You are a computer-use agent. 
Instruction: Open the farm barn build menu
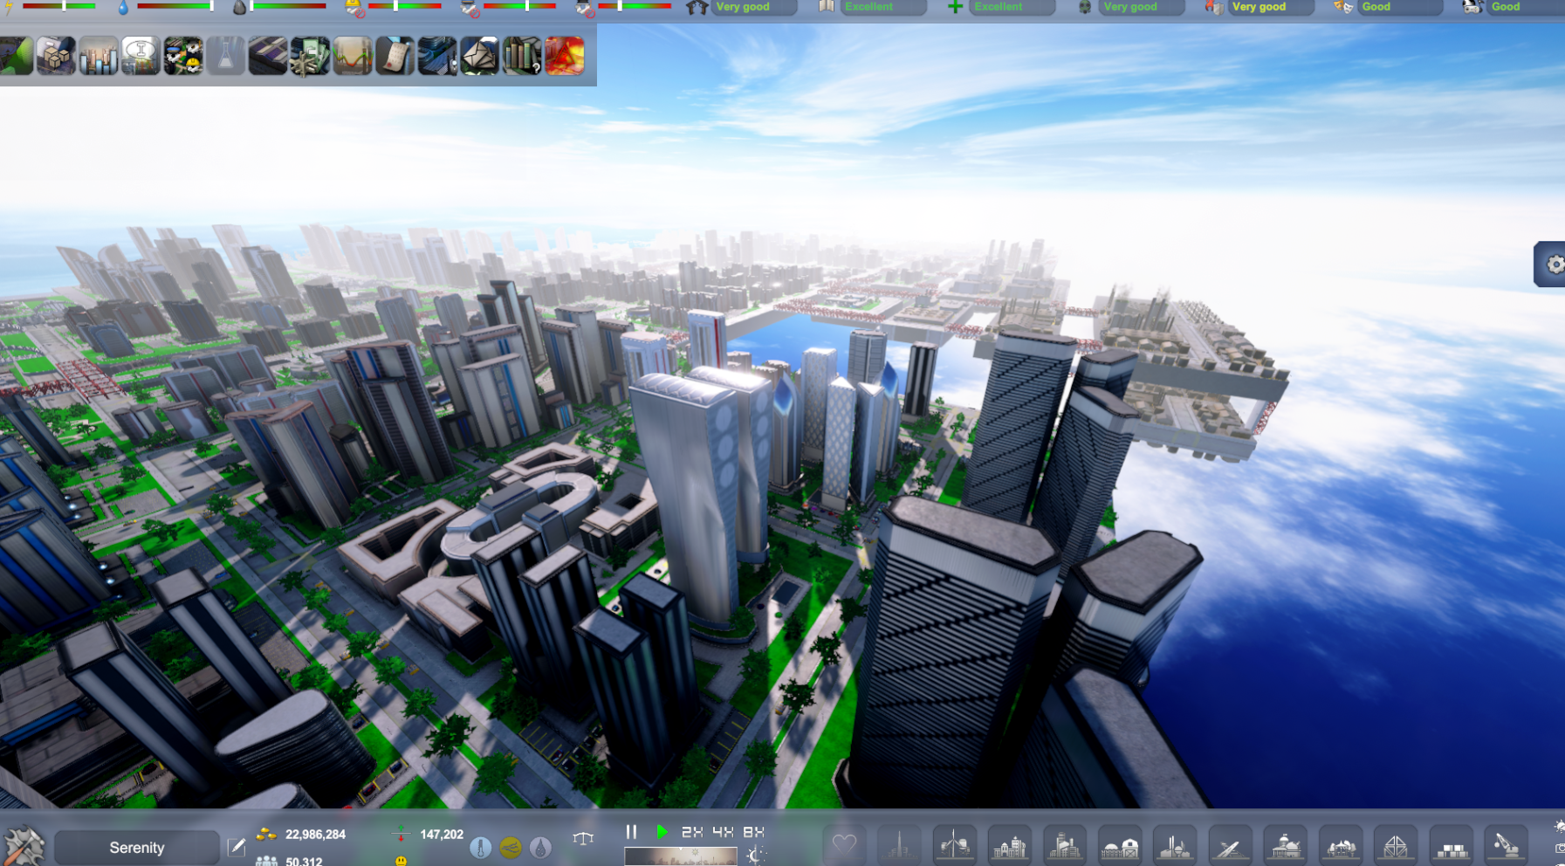tap(1120, 846)
